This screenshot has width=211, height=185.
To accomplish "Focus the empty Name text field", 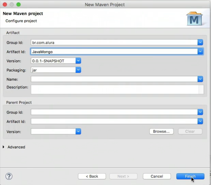I will pyautogui.click(x=114, y=79).
